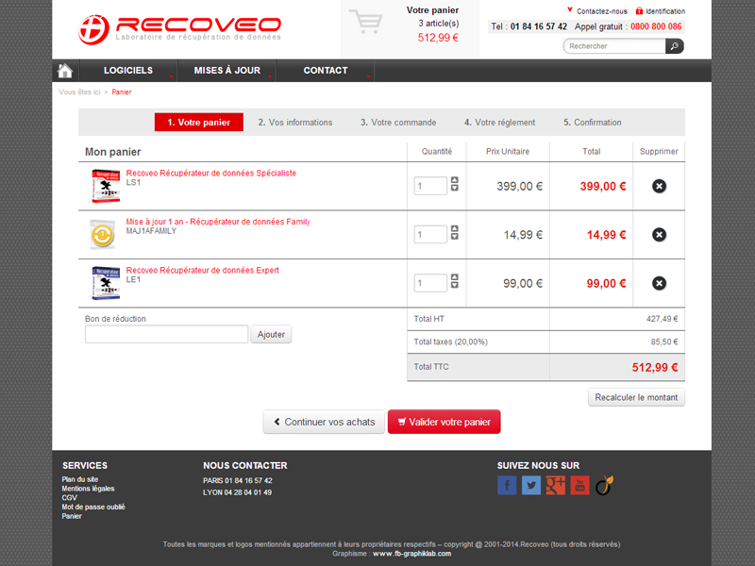Click LYON 04 28 04 01 49 text
The height and width of the screenshot is (566, 755).
(x=238, y=492)
